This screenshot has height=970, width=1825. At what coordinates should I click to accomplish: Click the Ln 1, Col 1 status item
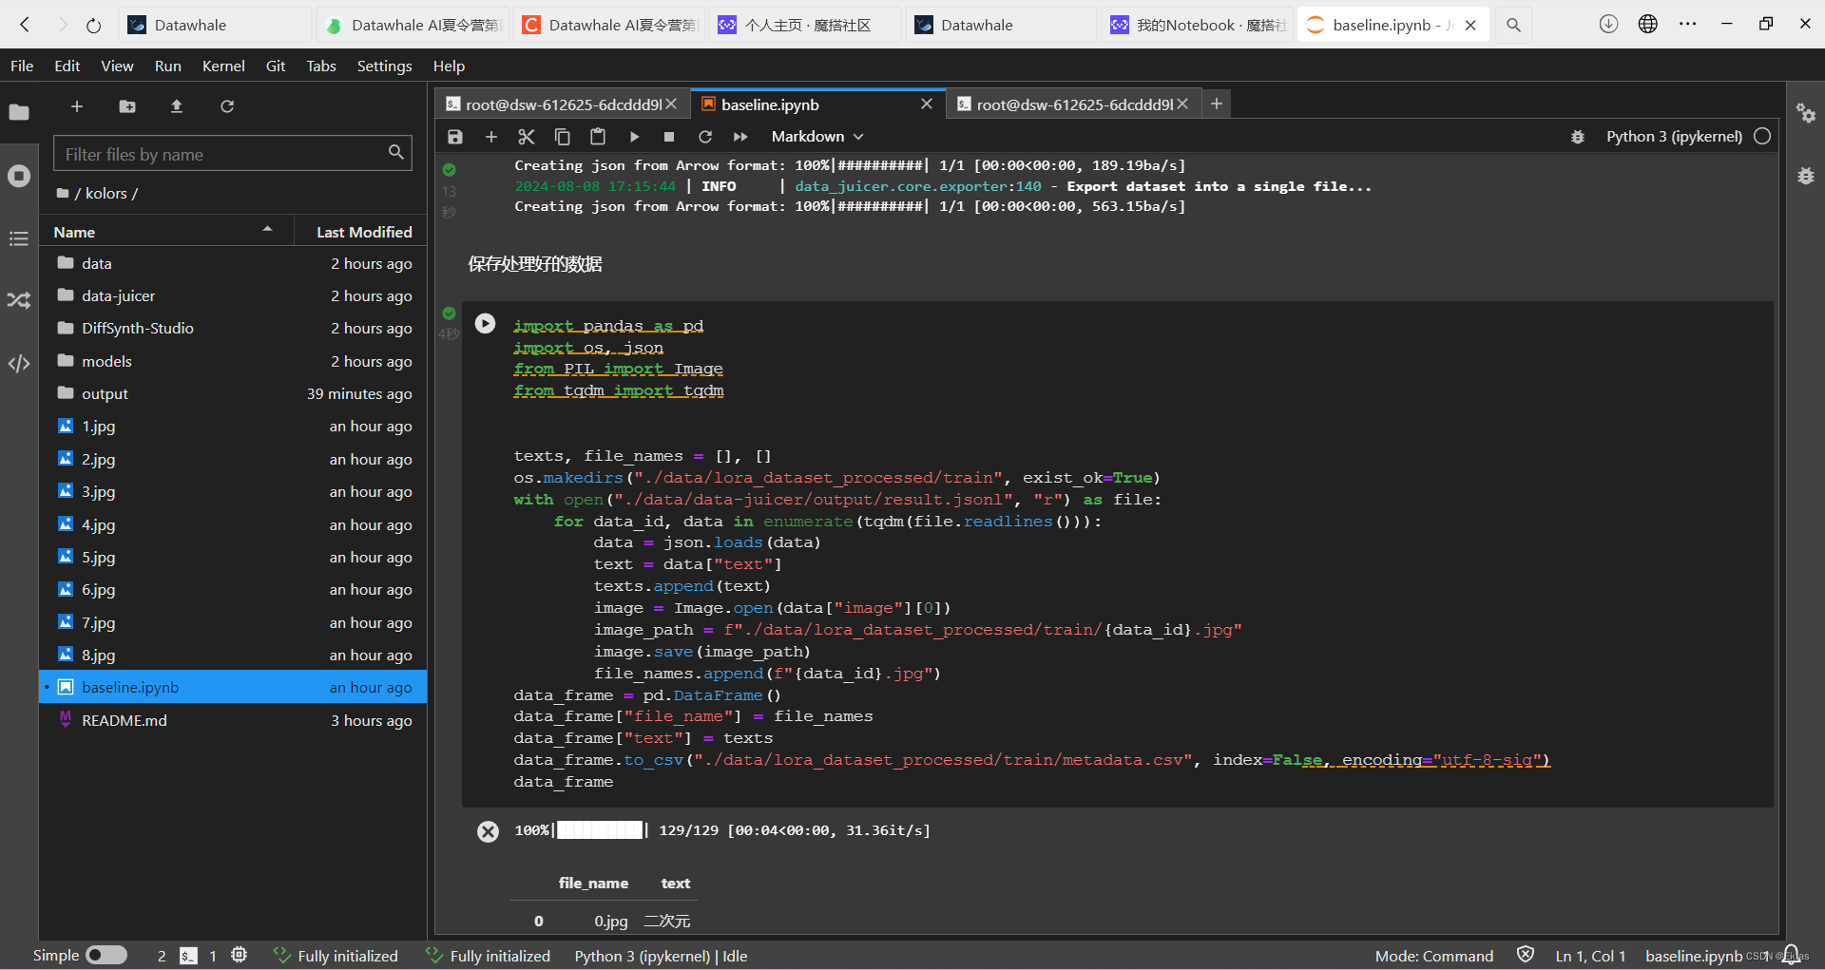tap(1590, 956)
